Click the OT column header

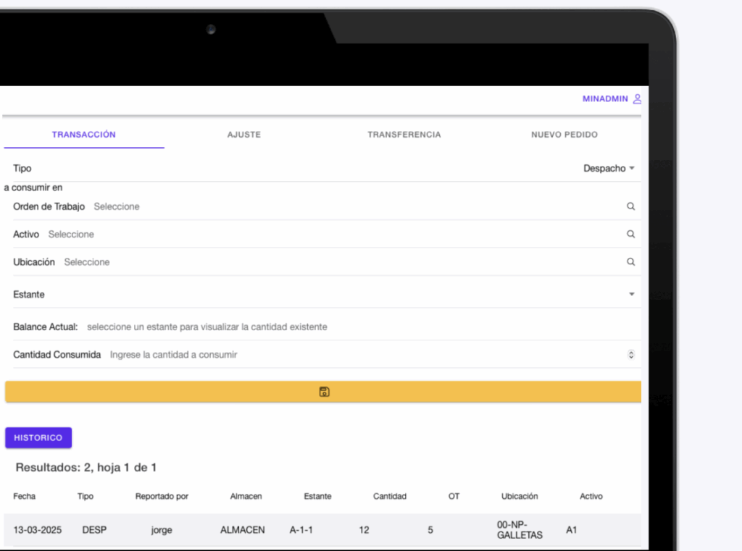click(454, 496)
